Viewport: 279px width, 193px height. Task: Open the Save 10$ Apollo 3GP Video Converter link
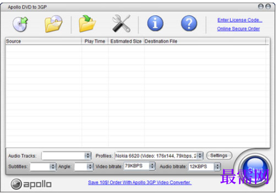(139, 183)
